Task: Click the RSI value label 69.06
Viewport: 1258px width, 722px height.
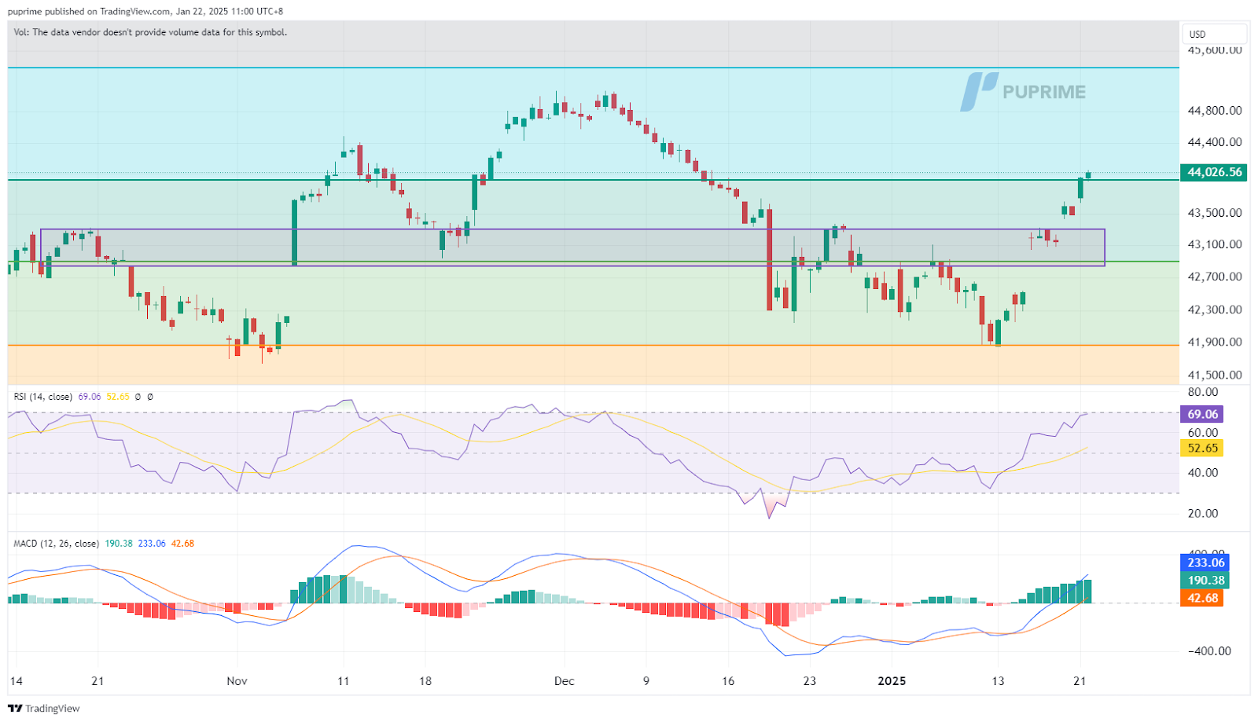Action: tap(1202, 414)
